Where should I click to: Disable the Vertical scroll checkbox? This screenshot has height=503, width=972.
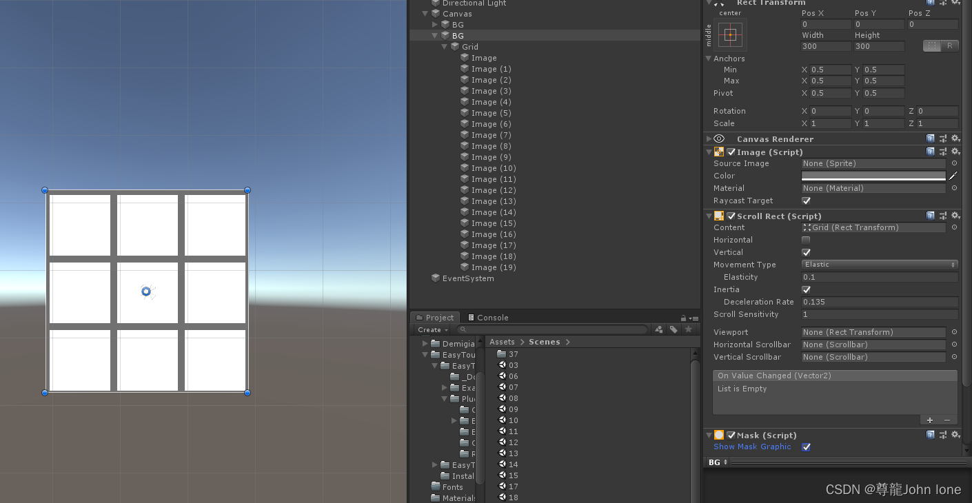tap(806, 252)
